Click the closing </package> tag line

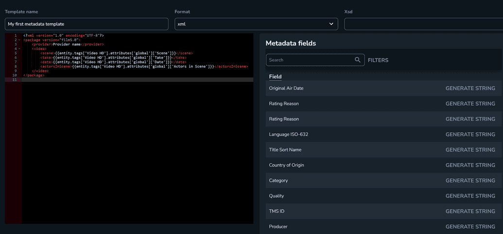click(34, 76)
